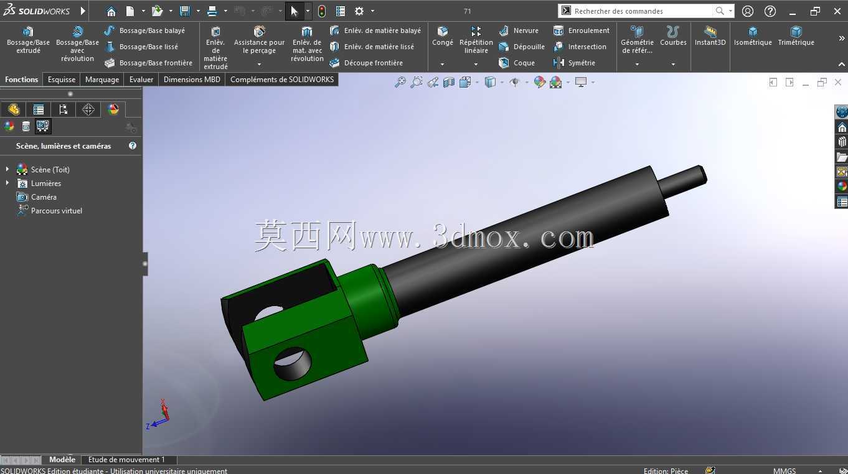Activate the Select cursor tool
This screenshot has width=848, height=474.
(294, 11)
